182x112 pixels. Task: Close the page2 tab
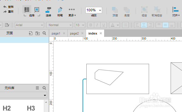(83, 33)
